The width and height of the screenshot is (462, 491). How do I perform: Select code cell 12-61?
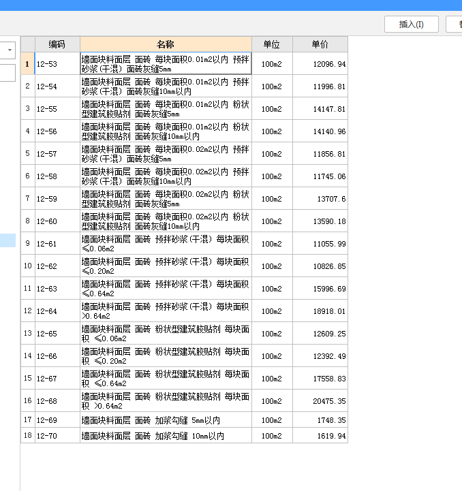click(57, 244)
